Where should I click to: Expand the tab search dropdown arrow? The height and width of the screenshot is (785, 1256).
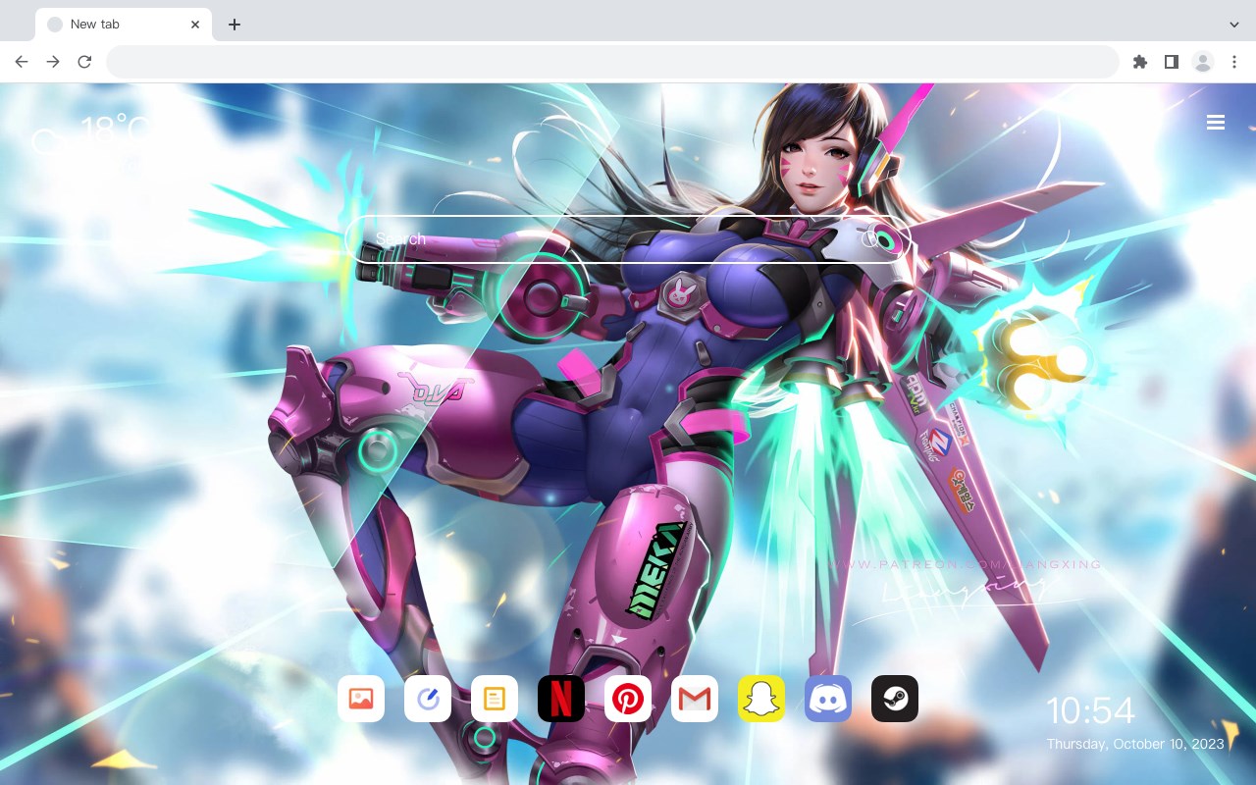[x=1234, y=25]
